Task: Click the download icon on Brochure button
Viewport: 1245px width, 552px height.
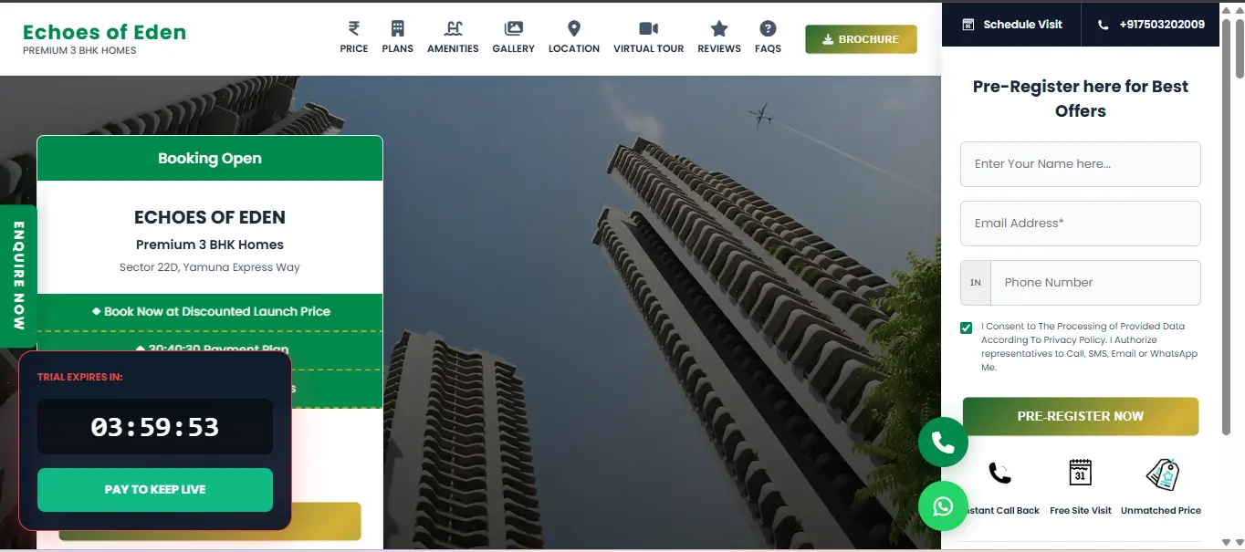Action: point(828,39)
